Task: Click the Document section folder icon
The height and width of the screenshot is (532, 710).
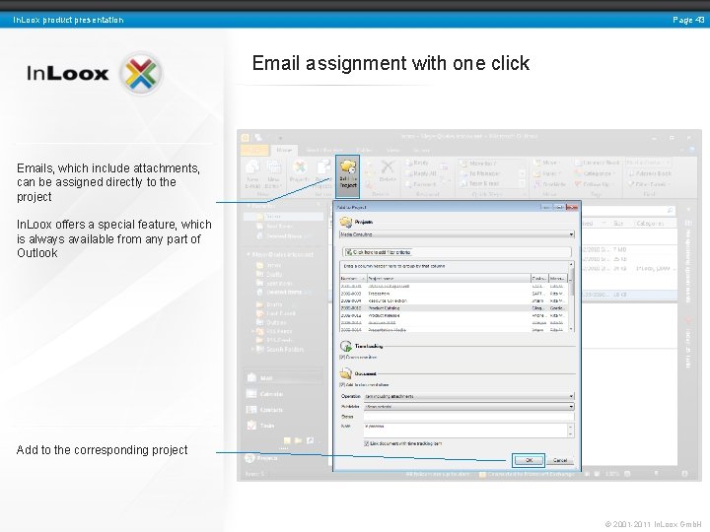Action: (346, 373)
